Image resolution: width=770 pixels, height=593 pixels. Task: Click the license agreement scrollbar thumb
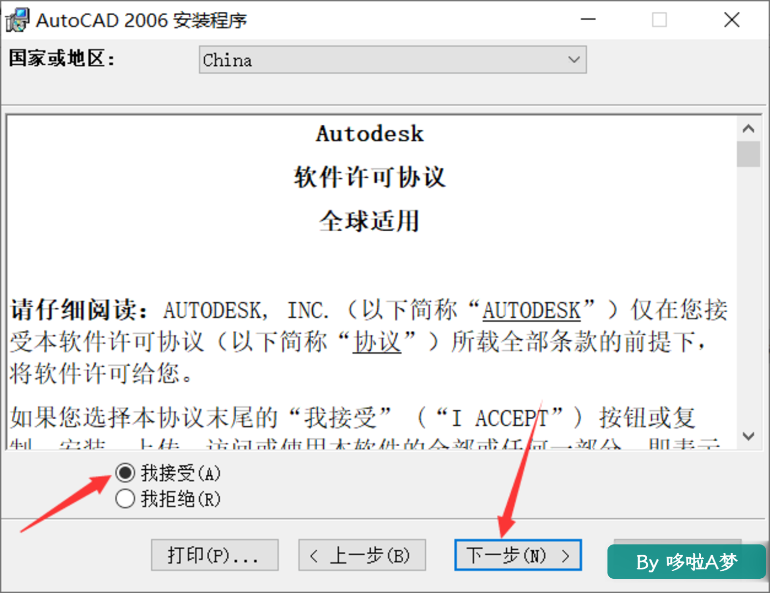748,154
